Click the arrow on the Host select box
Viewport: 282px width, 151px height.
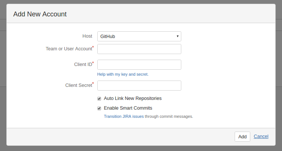pyautogui.click(x=178, y=36)
